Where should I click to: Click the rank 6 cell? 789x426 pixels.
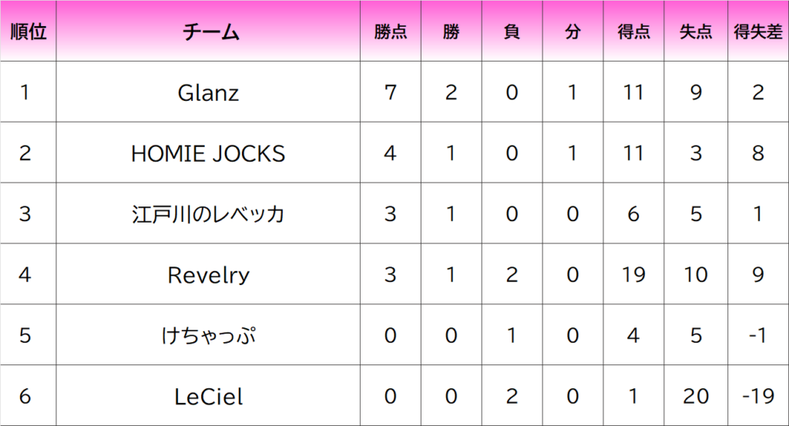[x=29, y=396]
